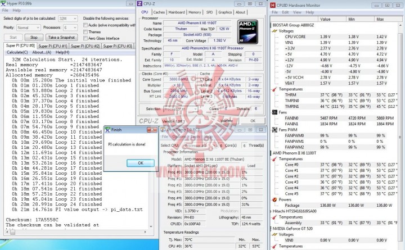Toggle the Themes checkbox in Hyper PI
Screen dimensions: 405x250
pos(85,31)
